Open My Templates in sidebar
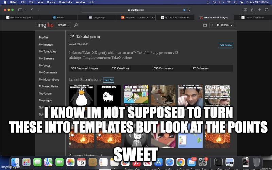Image resolution: width=272 pixels, height=170 pixels. (x=48, y=52)
